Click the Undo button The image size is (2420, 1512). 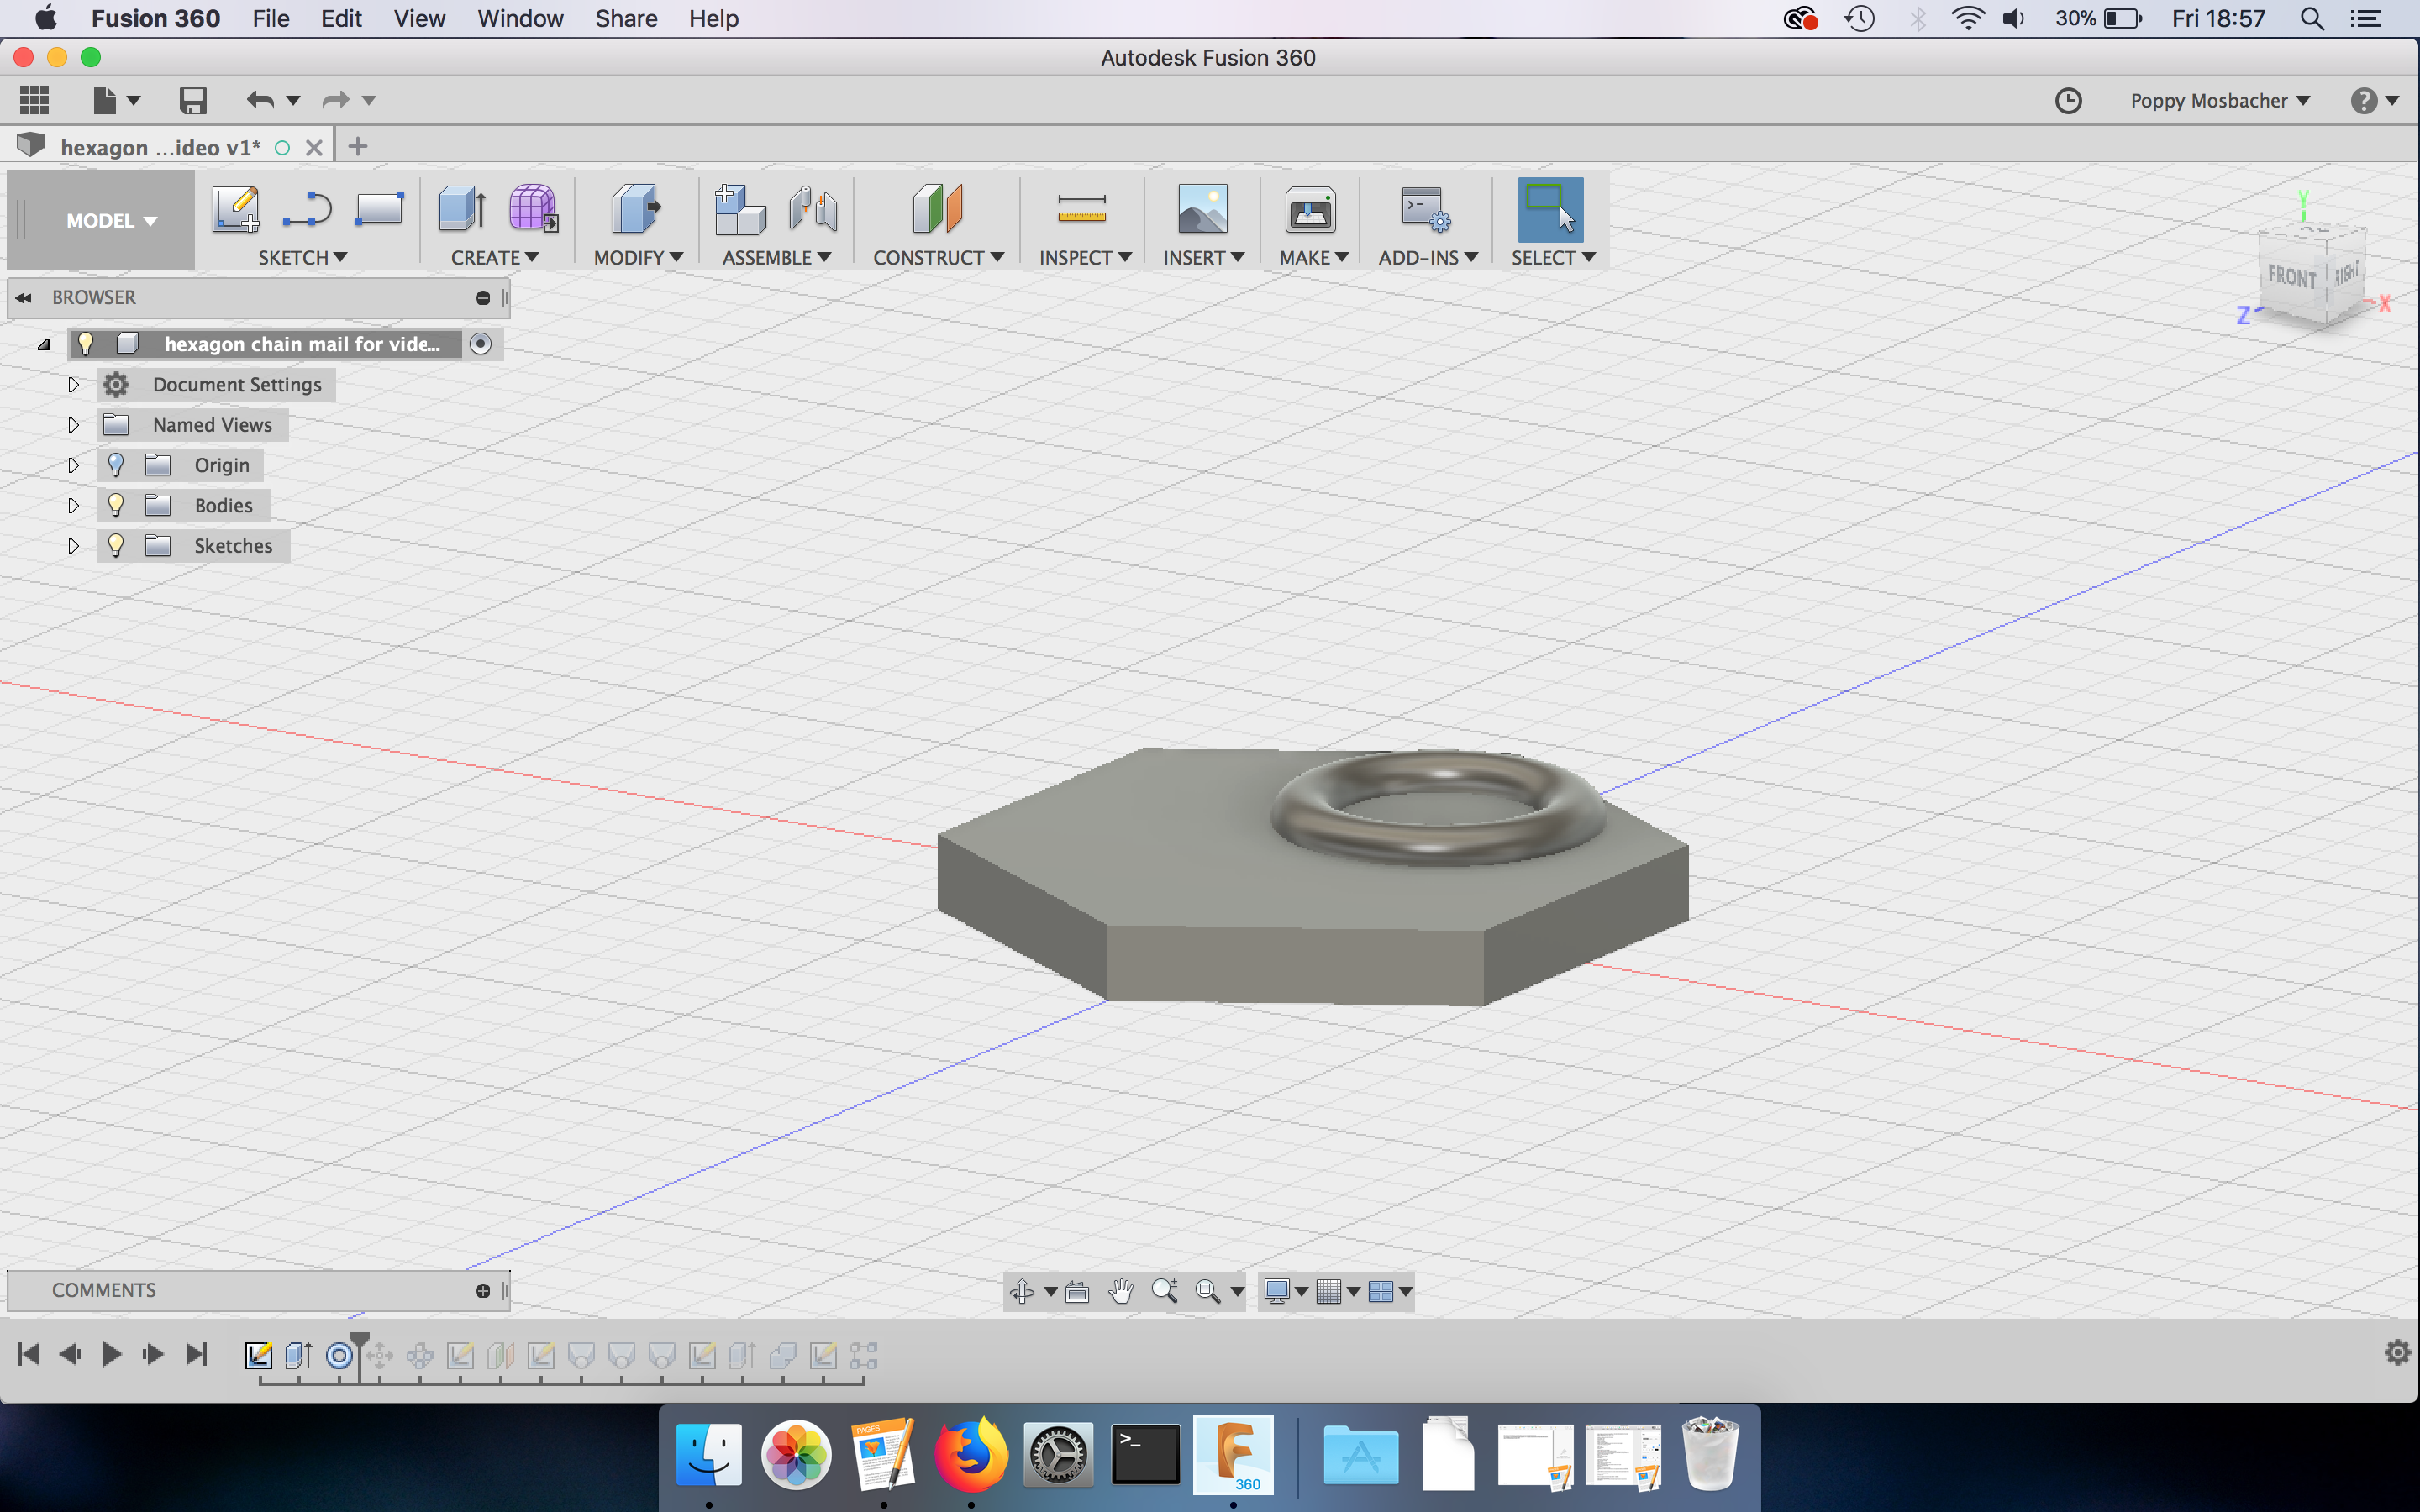pyautogui.click(x=261, y=99)
